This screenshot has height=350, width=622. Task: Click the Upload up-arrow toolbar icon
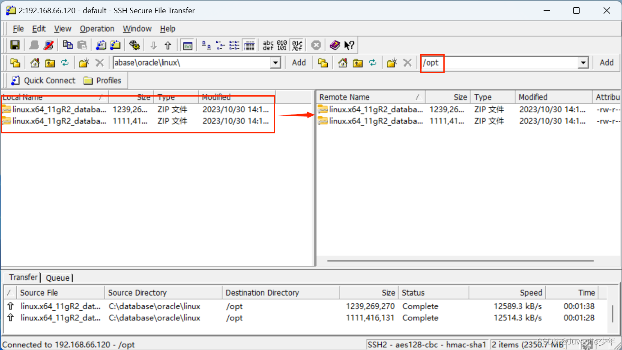coord(168,45)
